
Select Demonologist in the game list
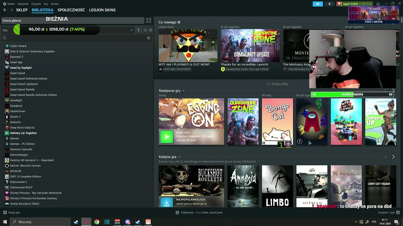[19, 155]
